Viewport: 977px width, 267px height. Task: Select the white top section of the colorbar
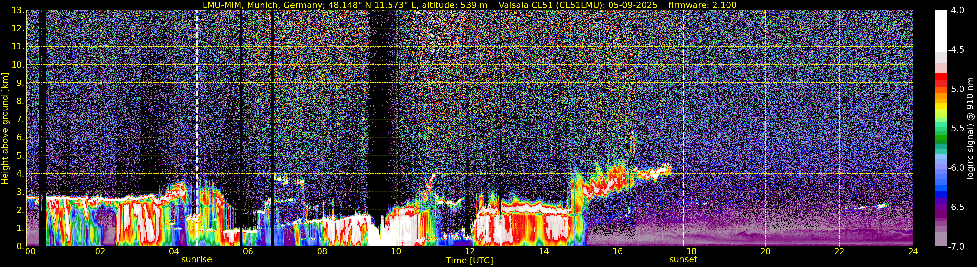[x=940, y=30]
